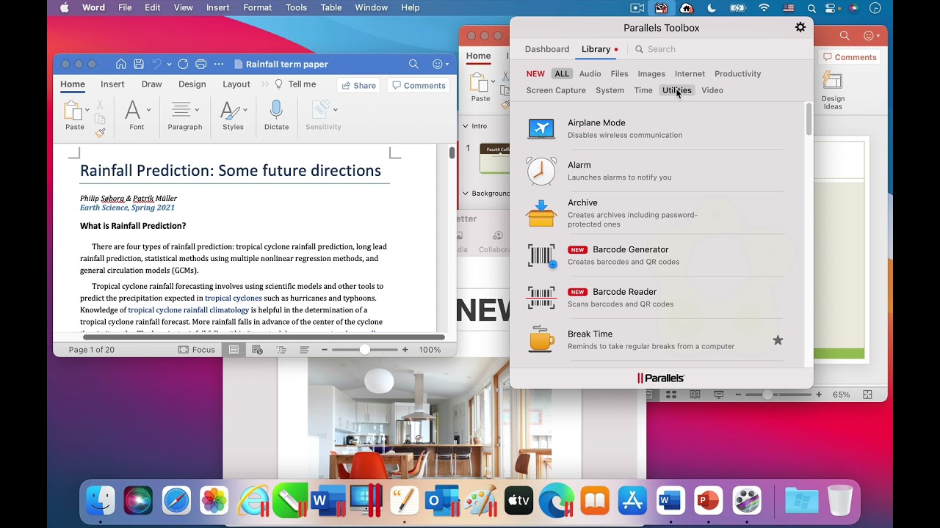Select Draft view in Word
940x528 pixels.
pyautogui.click(x=304, y=350)
